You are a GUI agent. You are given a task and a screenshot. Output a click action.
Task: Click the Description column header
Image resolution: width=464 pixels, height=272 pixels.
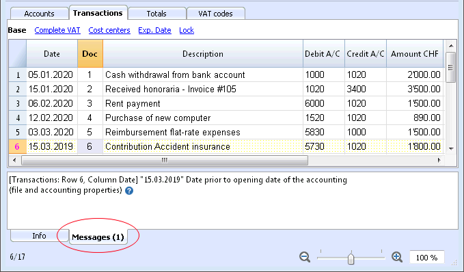[x=203, y=54]
